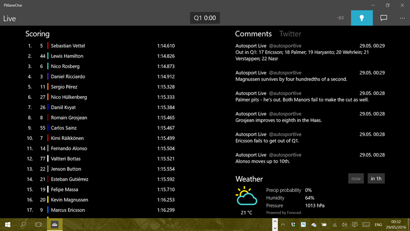Click the Q1 0:00 session timer
Screen dimensions: 410x231
204,18
